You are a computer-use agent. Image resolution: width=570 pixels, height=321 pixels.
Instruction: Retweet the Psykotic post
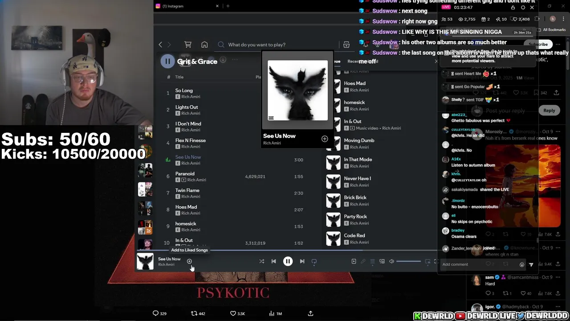pos(198,313)
